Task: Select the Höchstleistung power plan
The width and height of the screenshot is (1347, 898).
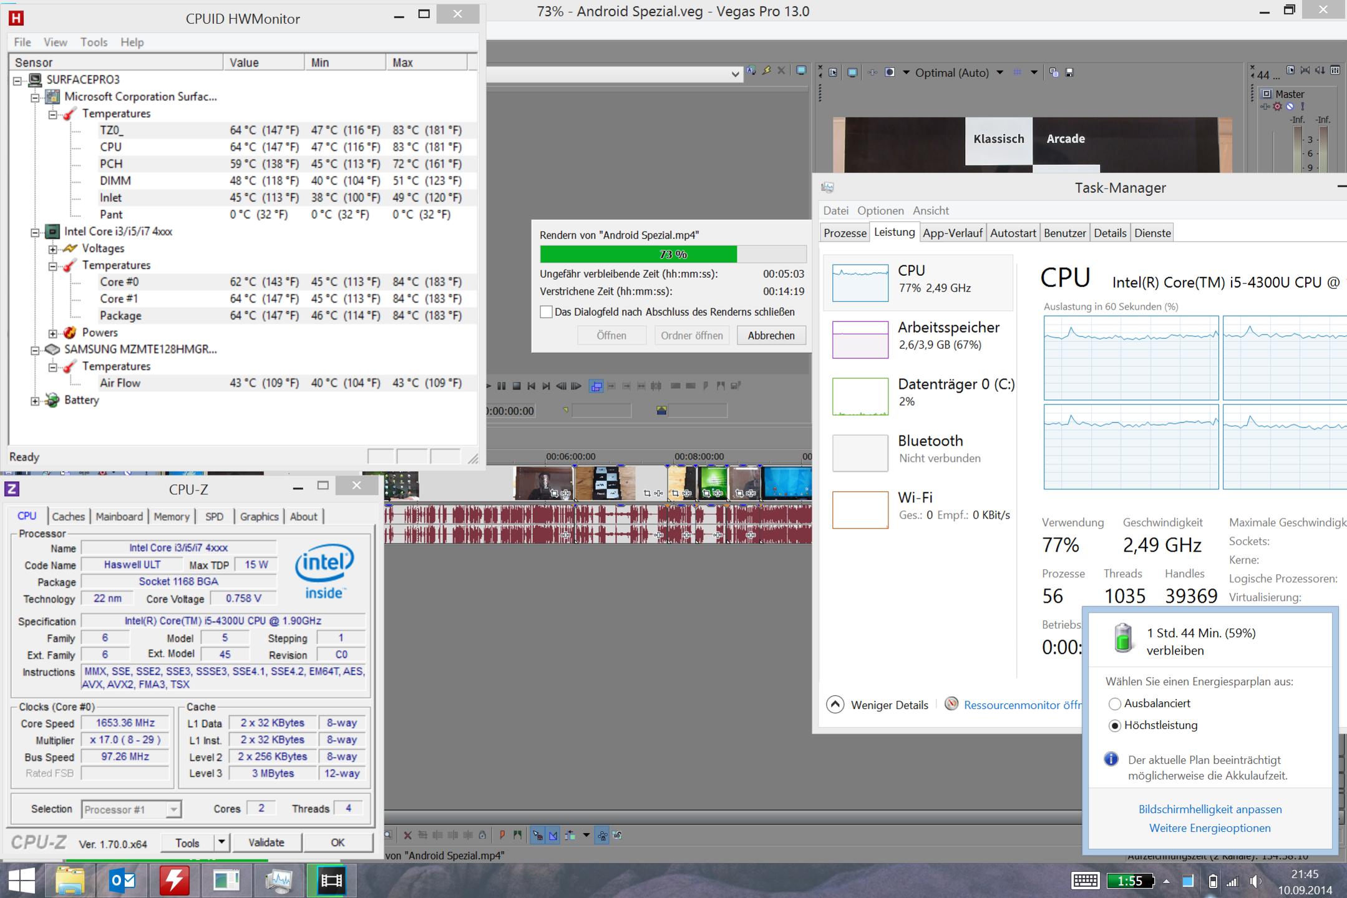Action: click(x=1115, y=726)
